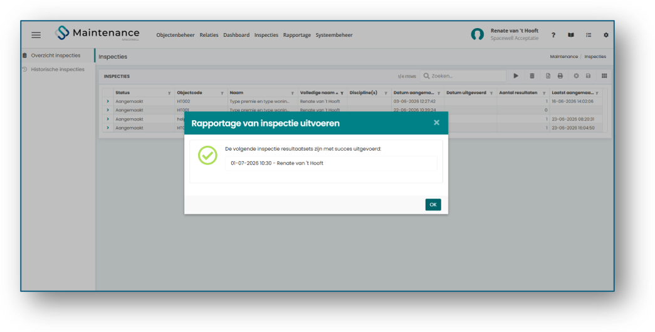
Task: Open the settings gear icon
Action: point(605,35)
